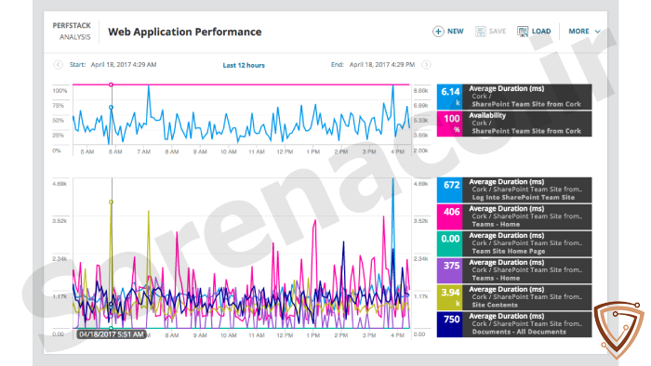
Task: Click the purple 375 Teams - Home swatch
Action: coord(449,270)
